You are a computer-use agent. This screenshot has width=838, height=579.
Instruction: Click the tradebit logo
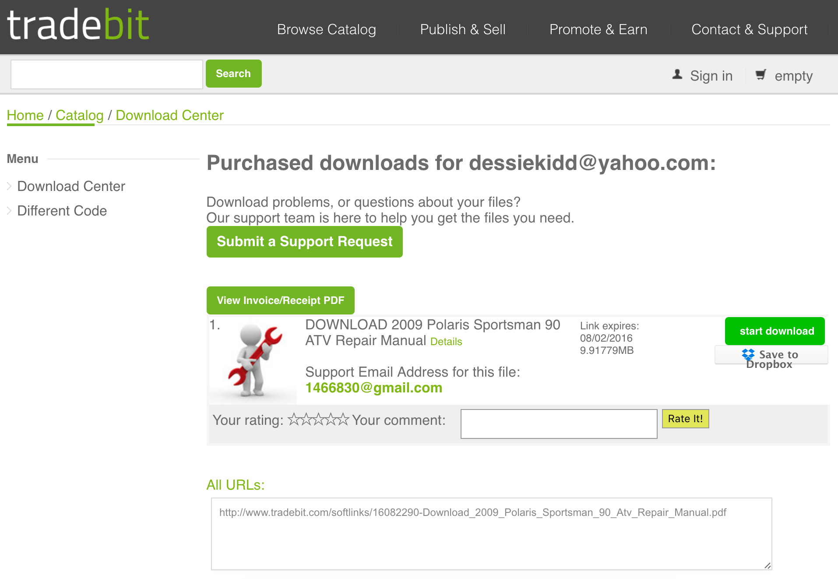78,25
